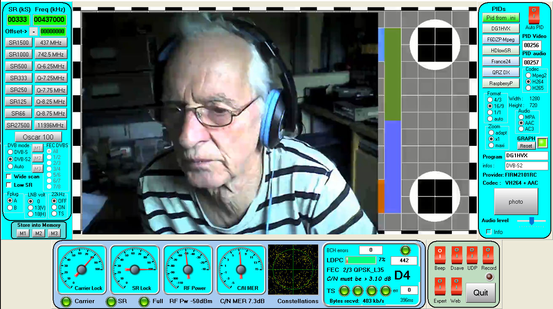This screenshot has height=309, width=553.
Task: Select the DVB-S mode radio button
Action: (11, 151)
